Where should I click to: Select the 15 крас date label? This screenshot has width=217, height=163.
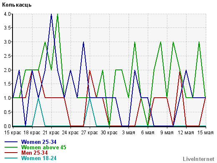(x=13, y=133)
